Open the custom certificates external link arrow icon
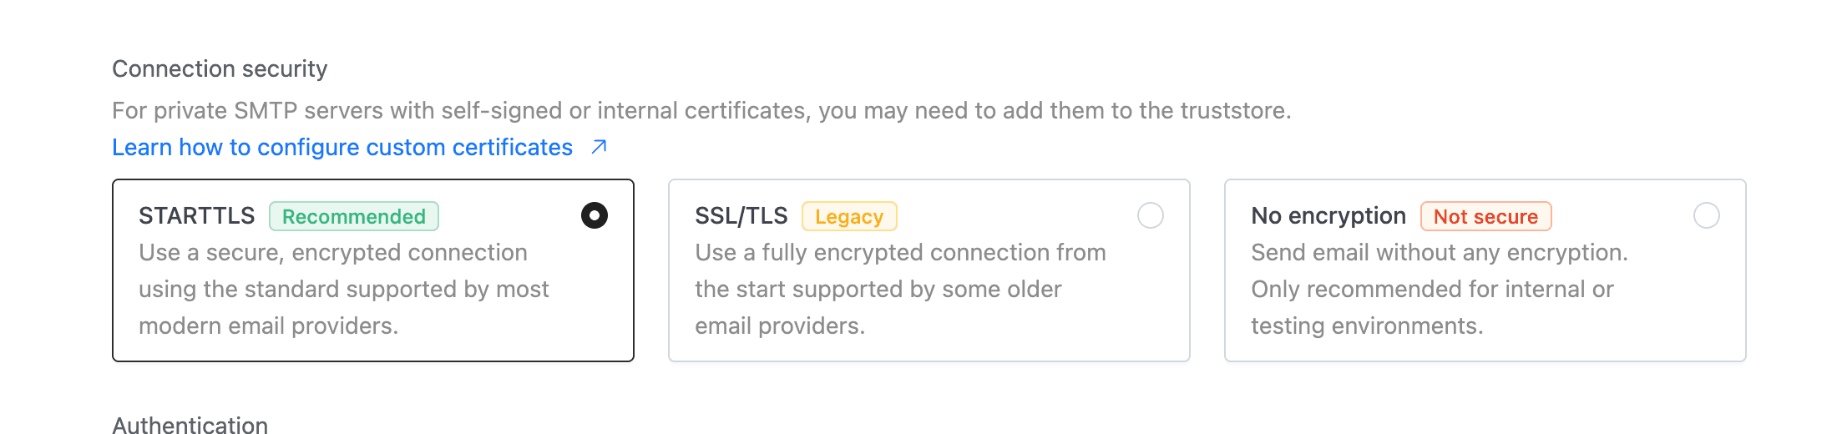The width and height of the screenshot is (1842, 434). [x=599, y=147]
